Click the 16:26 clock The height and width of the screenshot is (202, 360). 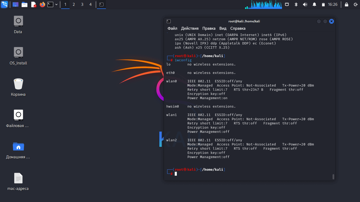(333, 4)
